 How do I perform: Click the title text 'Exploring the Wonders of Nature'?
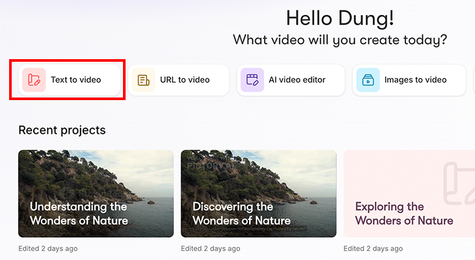pos(403,214)
